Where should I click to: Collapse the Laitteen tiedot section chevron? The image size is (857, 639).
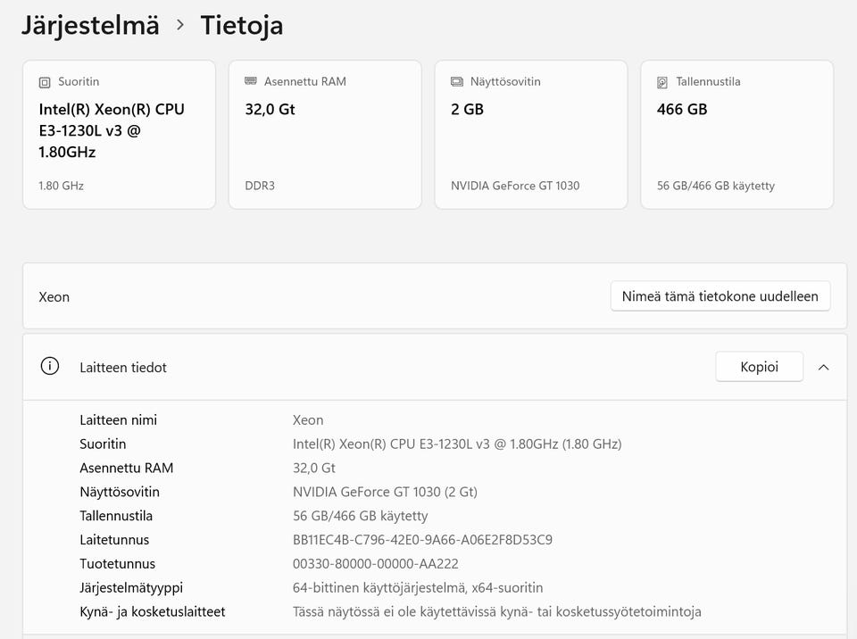pyautogui.click(x=824, y=368)
